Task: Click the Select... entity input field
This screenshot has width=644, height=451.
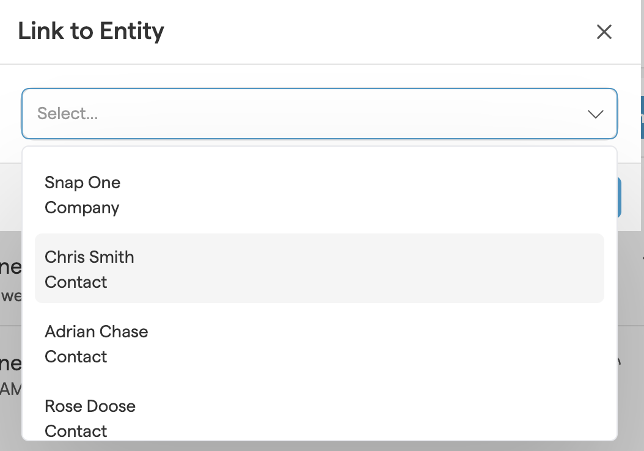Action: pyautogui.click(x=306, y=114)
